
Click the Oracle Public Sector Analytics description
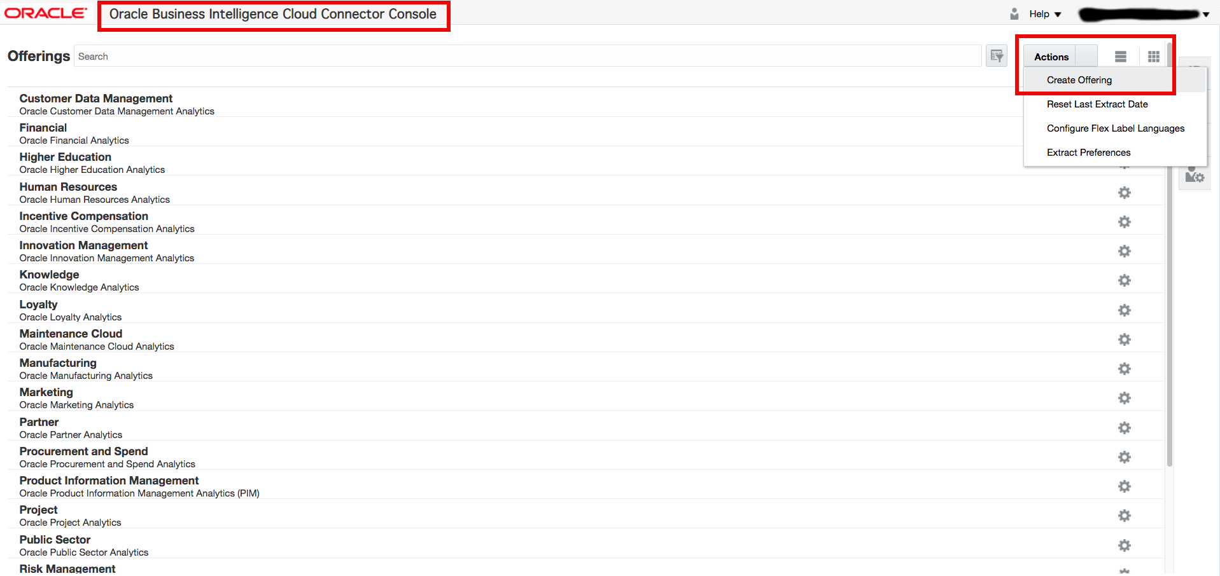[x=84, y=552]
